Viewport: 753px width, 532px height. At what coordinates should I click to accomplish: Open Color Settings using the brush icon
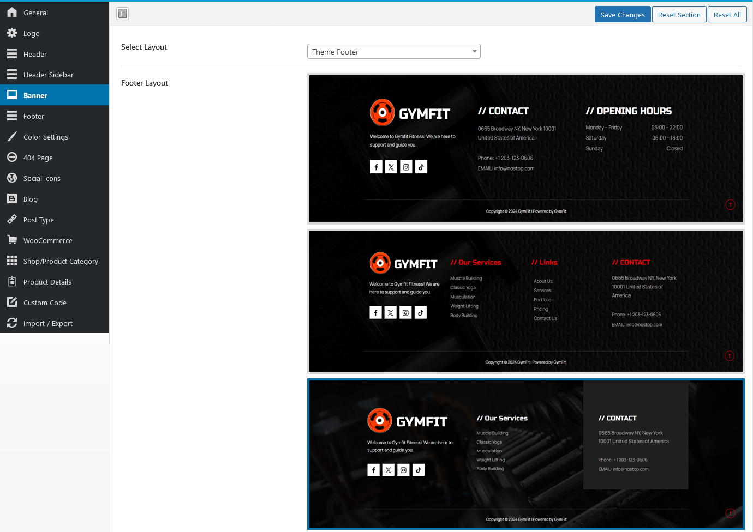(x=12, y=137)
